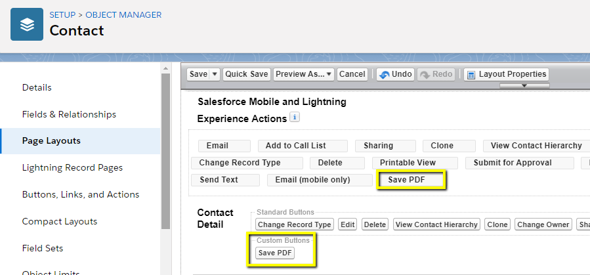
Task: Open the SETUP breadcrumb link
Action: pos(62,15)
